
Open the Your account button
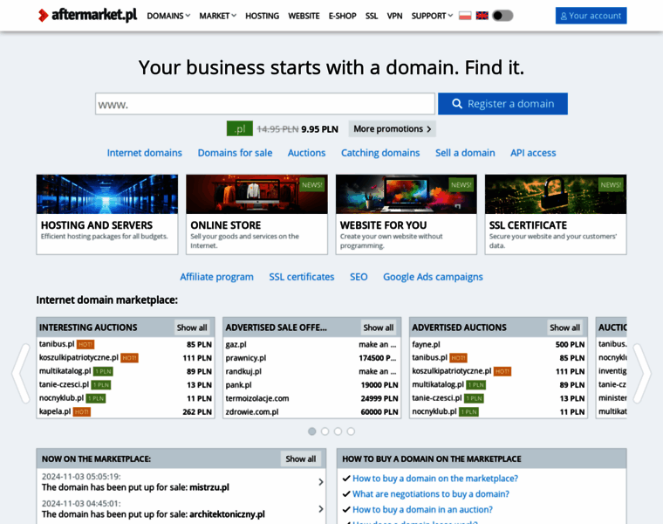[x=591, y=16]
